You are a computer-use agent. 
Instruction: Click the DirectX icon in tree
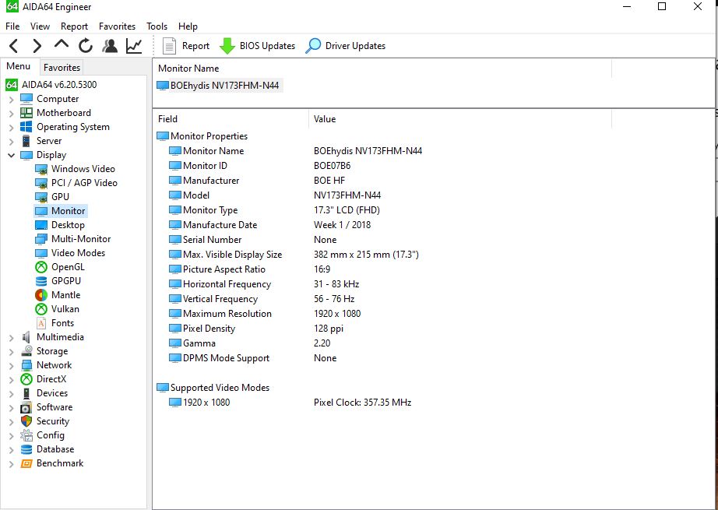coord(26,379)
